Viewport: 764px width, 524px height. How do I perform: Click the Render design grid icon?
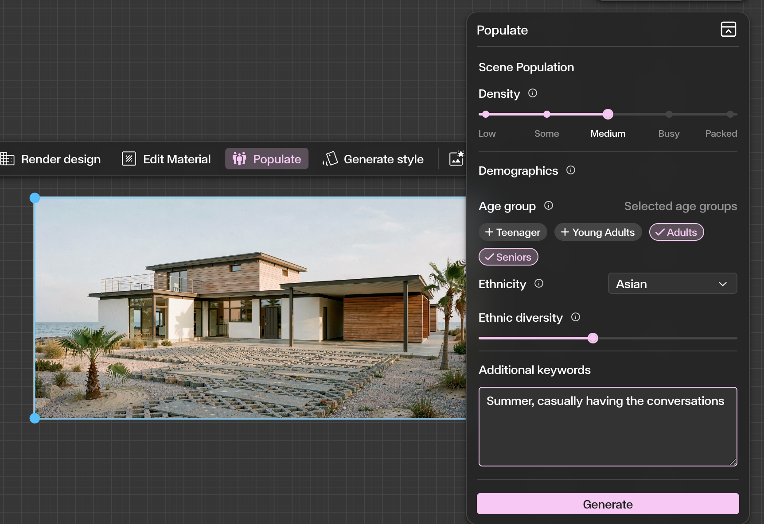pos(8,159)
